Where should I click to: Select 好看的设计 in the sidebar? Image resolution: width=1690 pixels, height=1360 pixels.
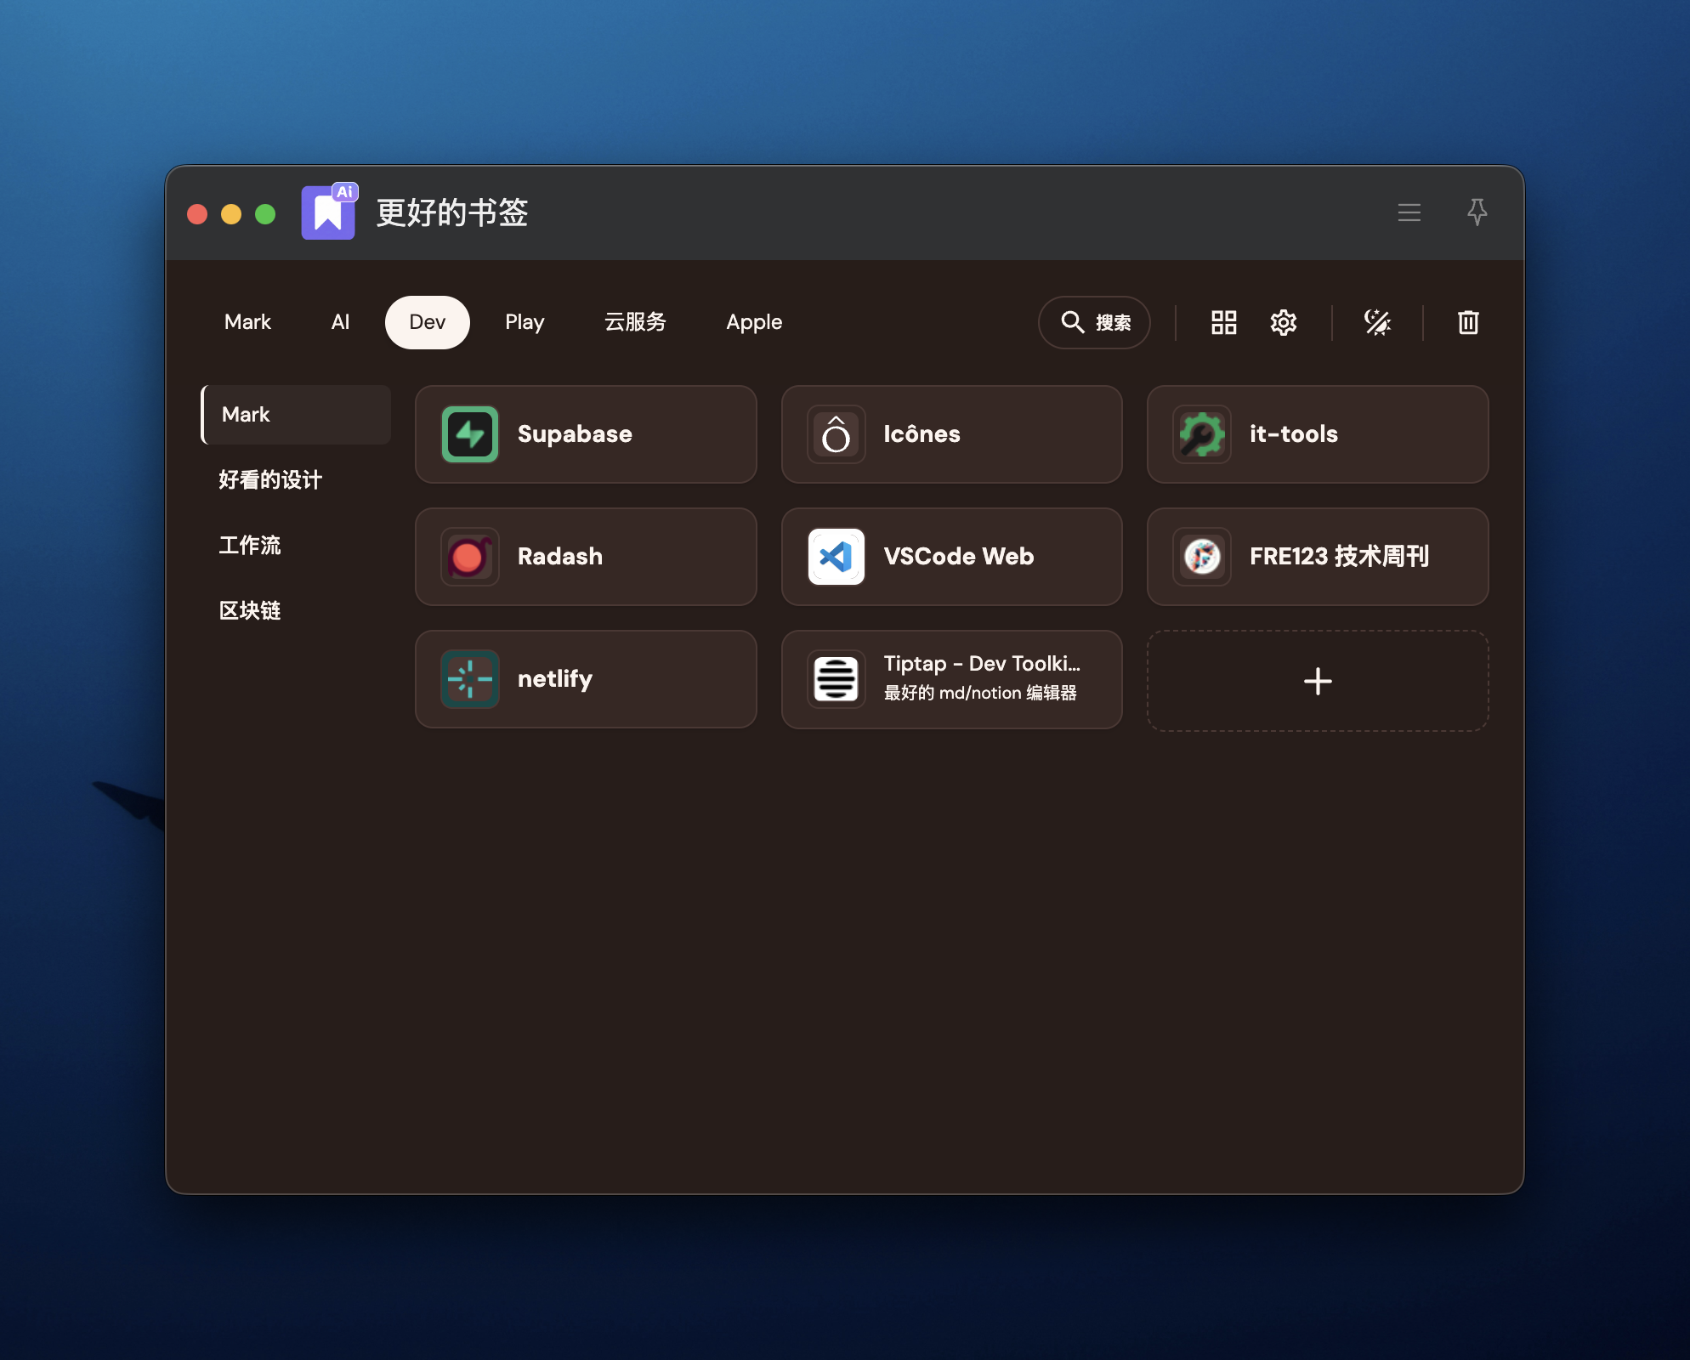[x=270, y=480]
